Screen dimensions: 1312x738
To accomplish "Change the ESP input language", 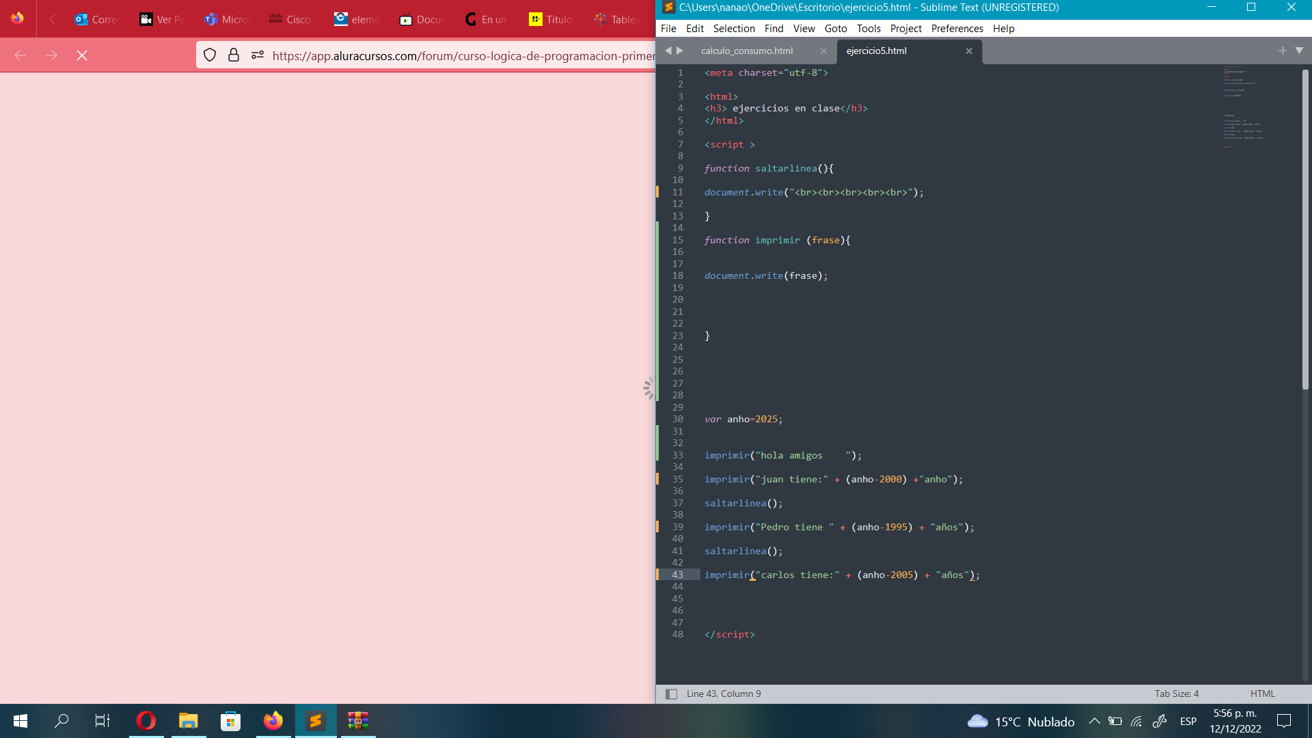I will [1188, 722].
